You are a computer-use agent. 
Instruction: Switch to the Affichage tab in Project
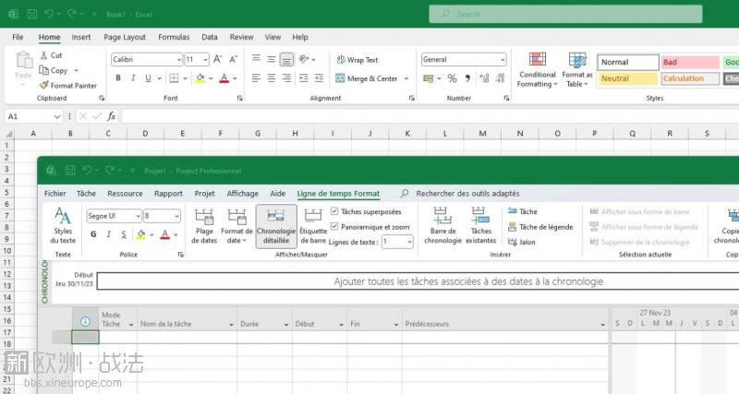(x=242, y=194)
